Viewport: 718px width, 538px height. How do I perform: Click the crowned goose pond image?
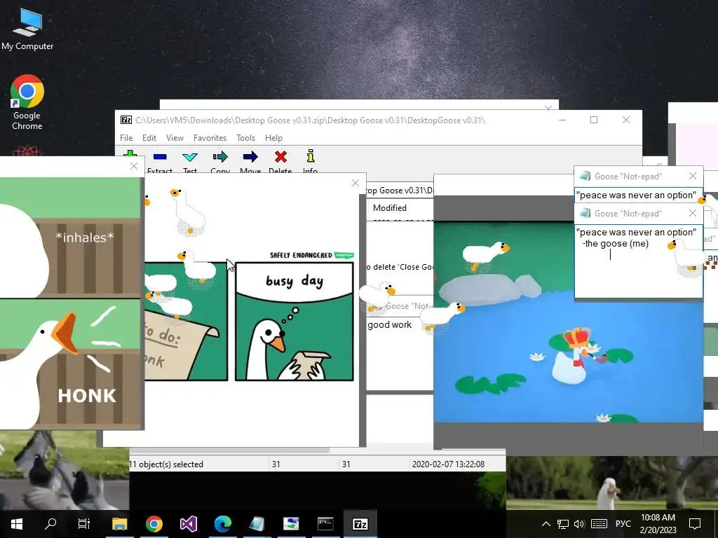point(568,322)
